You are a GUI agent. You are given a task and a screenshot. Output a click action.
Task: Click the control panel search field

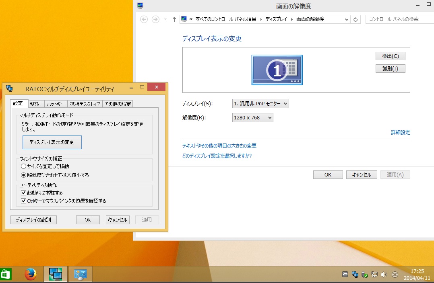pos(399,19)
